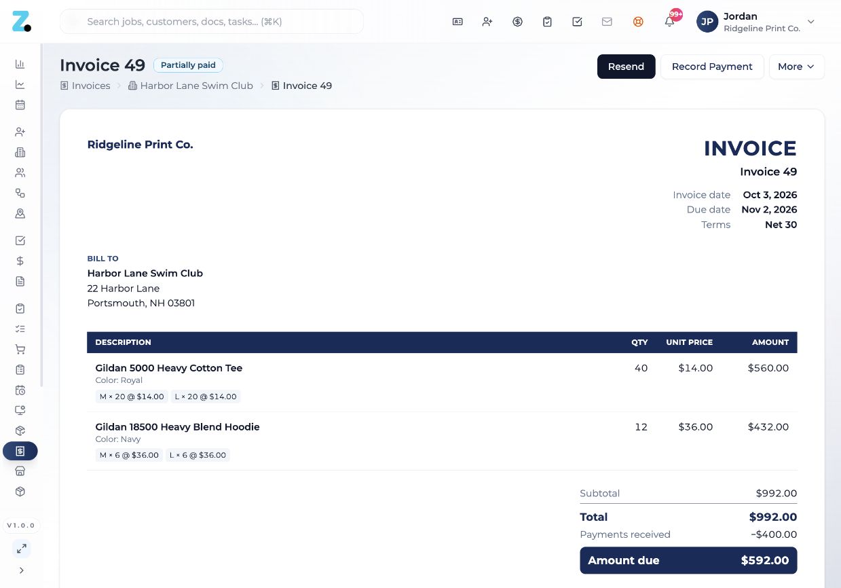Open the calendar icon in sidebar

(20, 105)
